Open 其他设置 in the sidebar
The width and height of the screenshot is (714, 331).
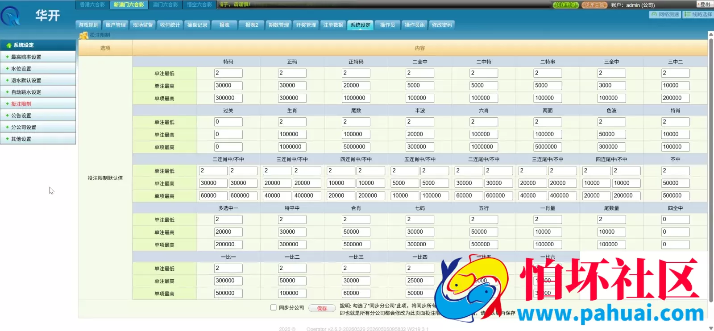click(38, 139)
